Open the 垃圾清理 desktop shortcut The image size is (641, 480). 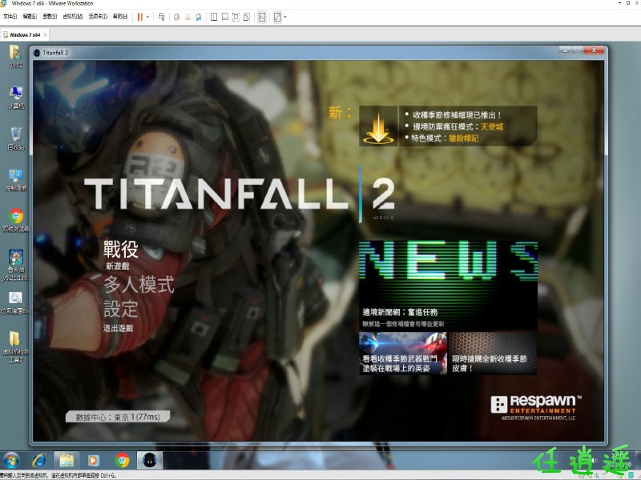pos(15,302)
